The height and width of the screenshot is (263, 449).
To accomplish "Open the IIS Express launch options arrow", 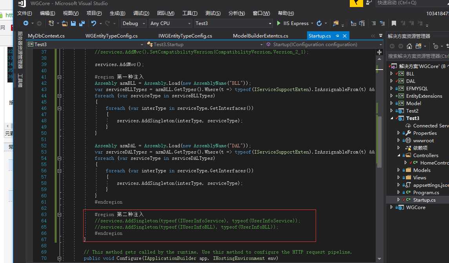I will tap(312, 23).
